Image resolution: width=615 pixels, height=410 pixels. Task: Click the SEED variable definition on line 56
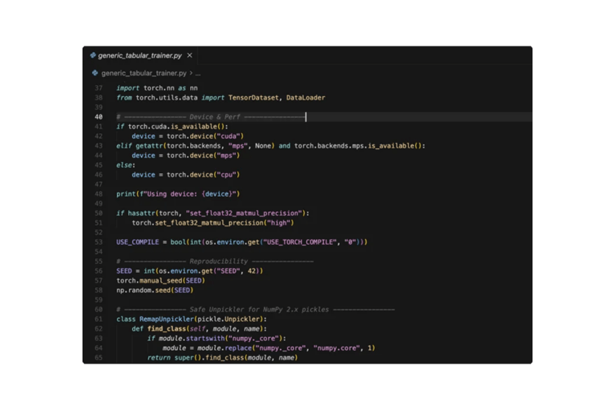click(124, 271)
